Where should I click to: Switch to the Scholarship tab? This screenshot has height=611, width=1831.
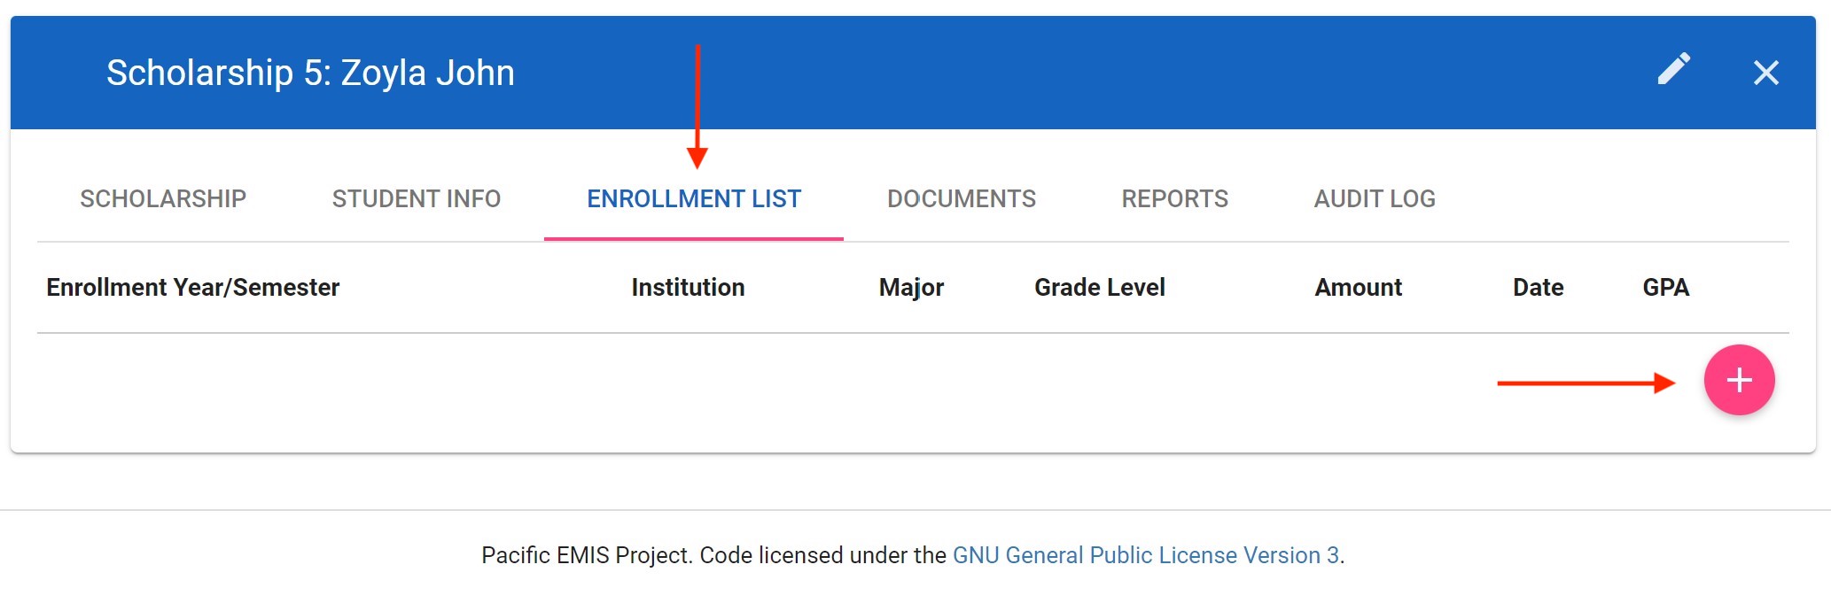163,198
